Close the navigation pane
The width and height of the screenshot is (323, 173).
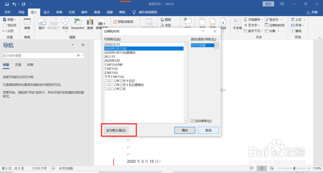click(x=83, y=45)
